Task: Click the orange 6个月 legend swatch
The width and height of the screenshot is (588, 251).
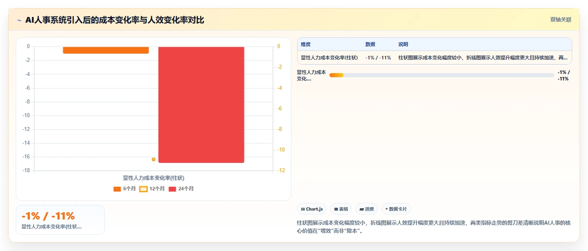Action: (x=117, y=189)
